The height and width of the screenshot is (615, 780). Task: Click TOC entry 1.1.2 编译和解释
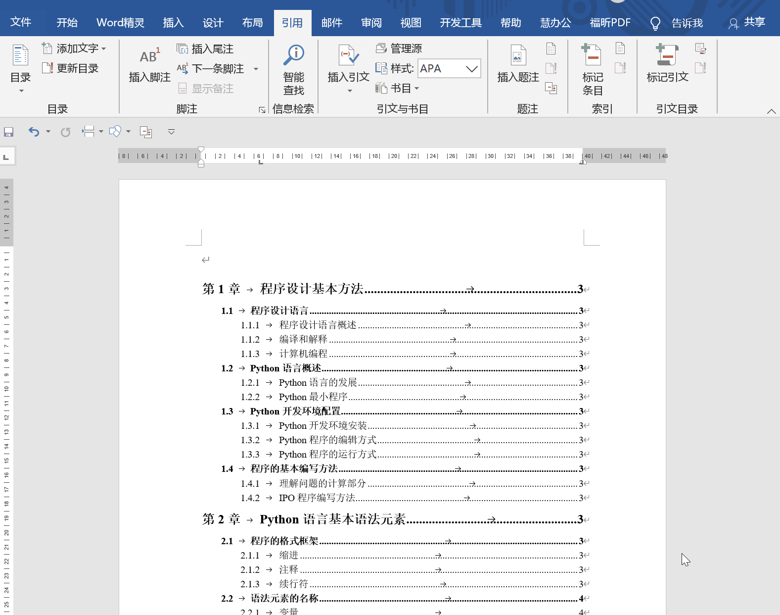(413, 340)
